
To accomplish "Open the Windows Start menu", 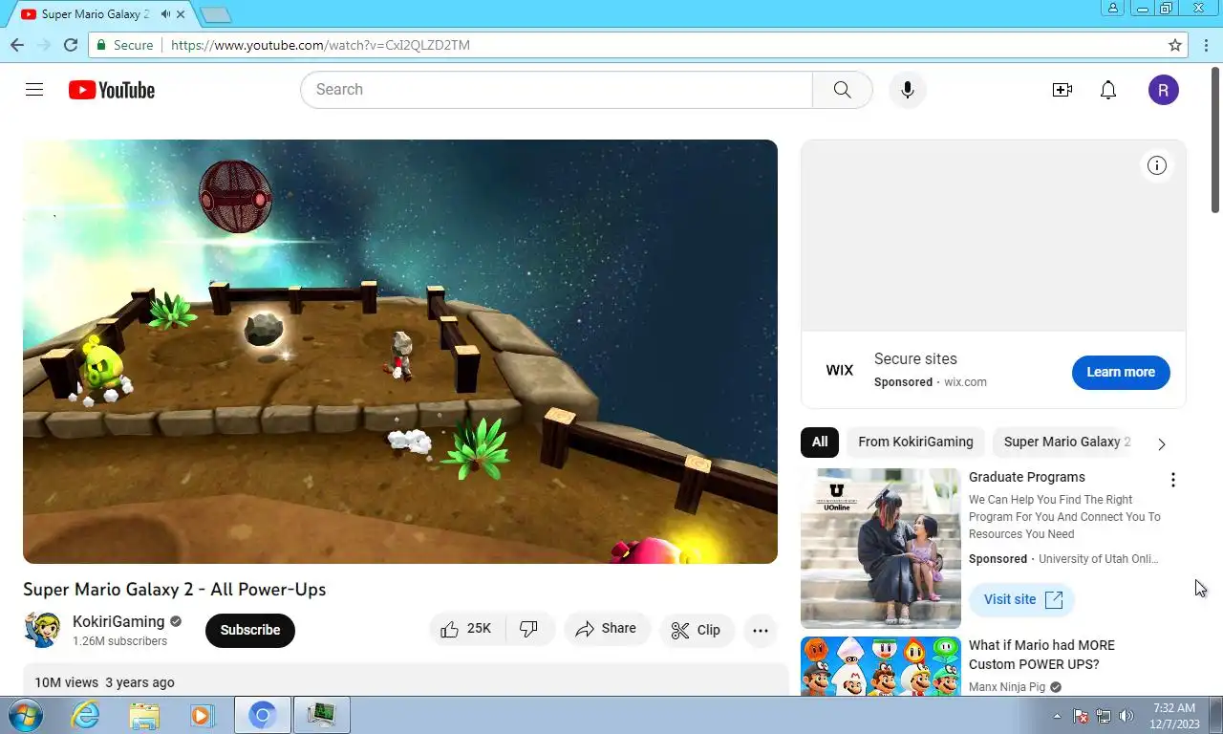I will 25,715.
